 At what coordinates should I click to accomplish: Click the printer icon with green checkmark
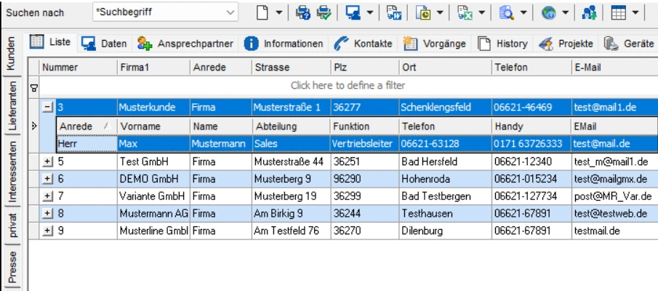[324, 12]
